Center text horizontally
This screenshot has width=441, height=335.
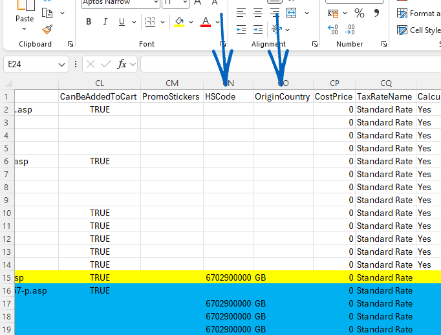(x=258, y=13)
